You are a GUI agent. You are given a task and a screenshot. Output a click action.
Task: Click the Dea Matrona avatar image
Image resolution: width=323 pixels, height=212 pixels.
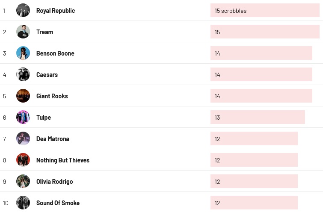[x=23, y=139]
